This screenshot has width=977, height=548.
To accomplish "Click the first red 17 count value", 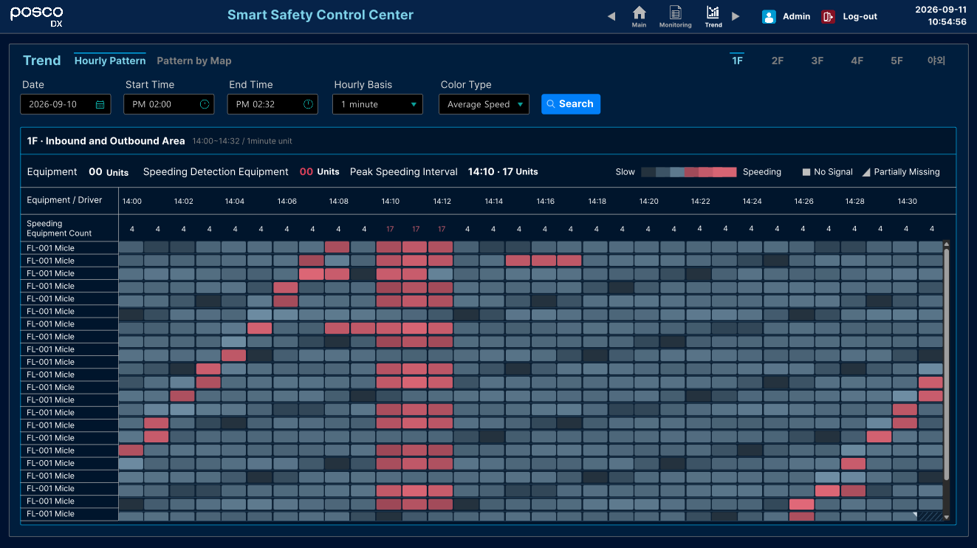I will (390, 229).
